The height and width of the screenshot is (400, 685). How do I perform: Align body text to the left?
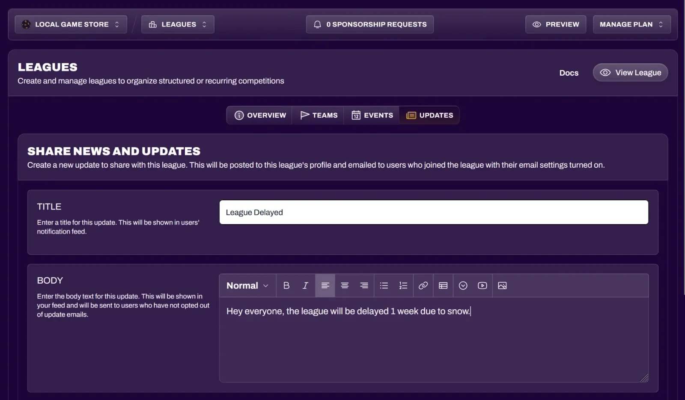coord(325,285)
